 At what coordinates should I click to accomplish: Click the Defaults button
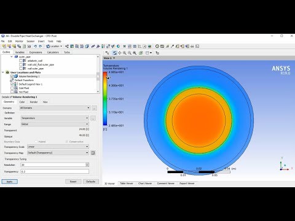pyautogui.click(x=91, y=182)
